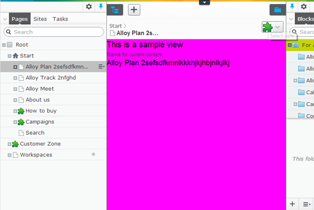Viewport: 314px width, 210px height.
Task: Unpin the left navigation pane
Action: click(x=101, y=6)
